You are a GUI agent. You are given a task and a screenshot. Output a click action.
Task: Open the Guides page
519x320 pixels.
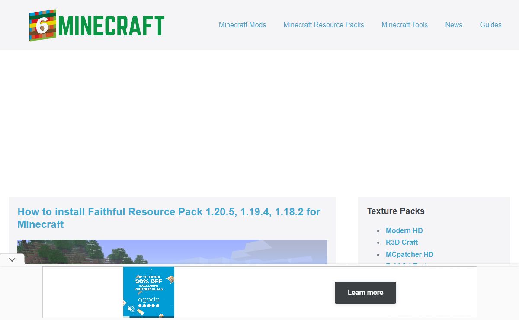[490, 25]
